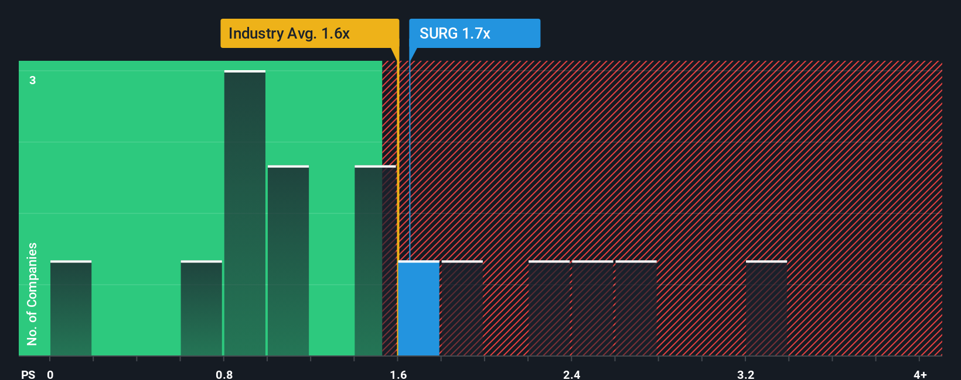The width and height of the screenshot is (961, 380).
Task: Click the first bar at PS 0
Action: 71,308
